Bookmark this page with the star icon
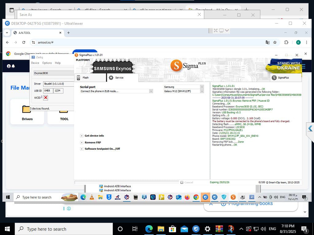 pyautogui.click(x=275, y=42)
